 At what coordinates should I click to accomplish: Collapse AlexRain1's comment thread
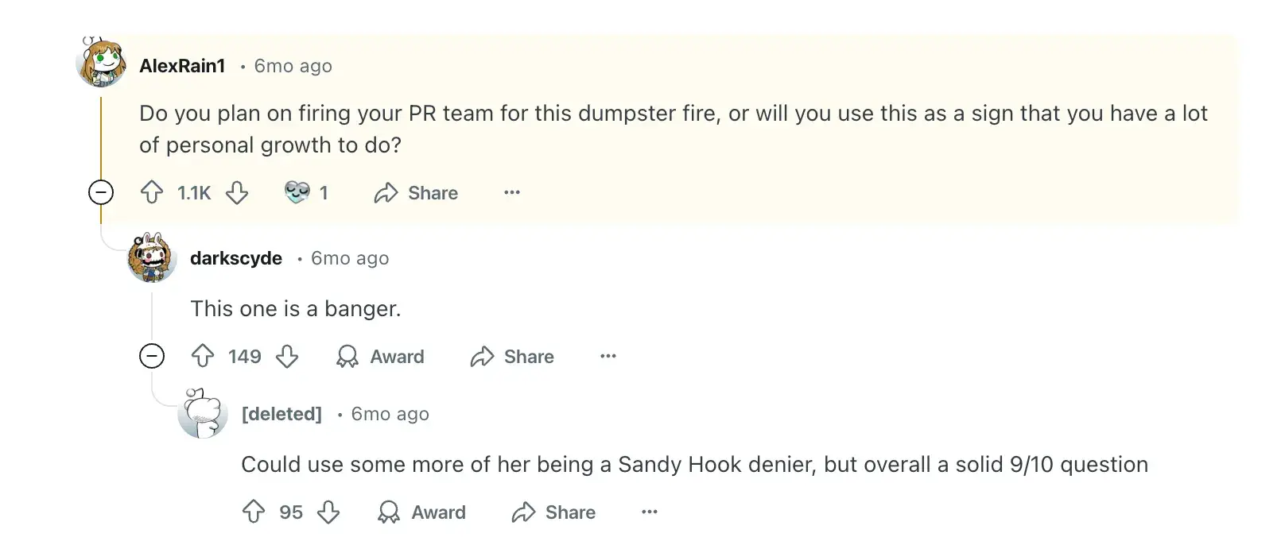click(x=101, y=192)
